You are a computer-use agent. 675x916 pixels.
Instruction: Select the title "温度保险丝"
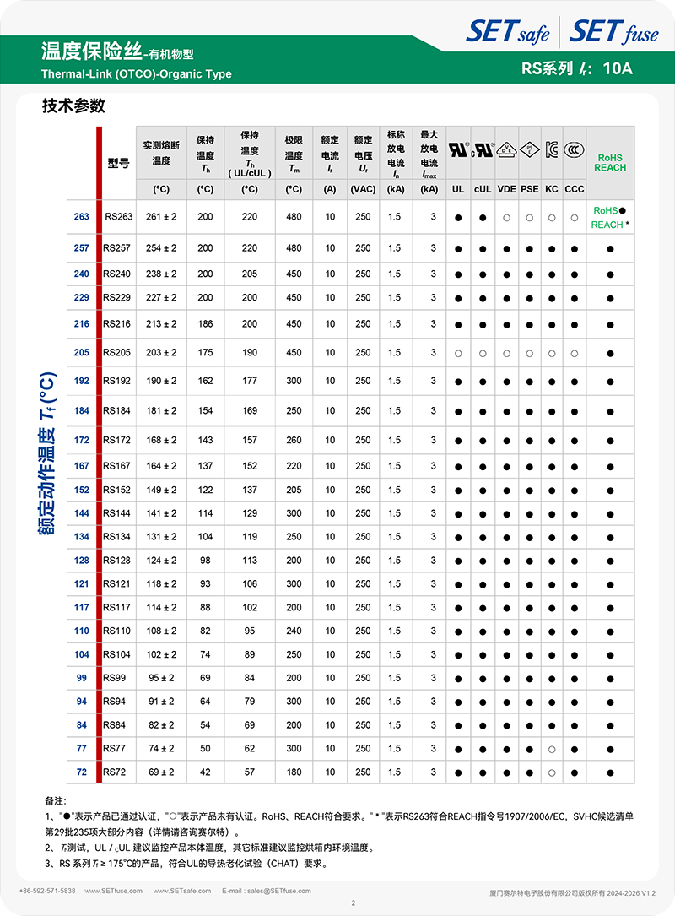(x=92, y=51)
